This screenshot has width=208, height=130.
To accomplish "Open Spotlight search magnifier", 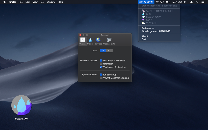I will 197,2.
